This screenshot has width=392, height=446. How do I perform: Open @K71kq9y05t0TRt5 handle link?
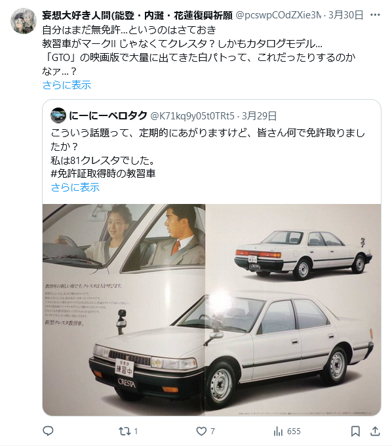(x=192, y=116)
